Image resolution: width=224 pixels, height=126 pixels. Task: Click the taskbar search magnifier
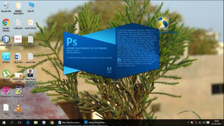pos(12,122)
